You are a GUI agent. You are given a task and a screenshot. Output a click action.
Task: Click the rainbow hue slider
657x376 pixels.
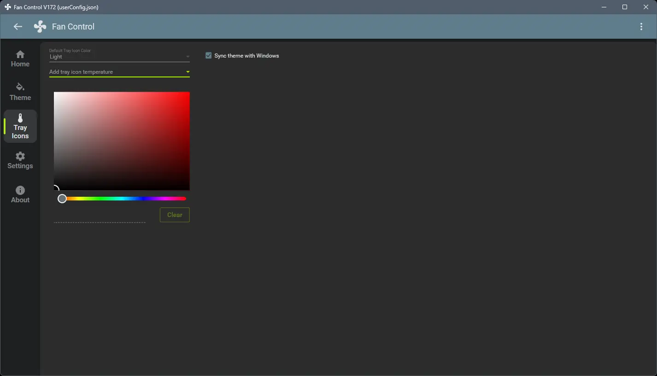122,199
